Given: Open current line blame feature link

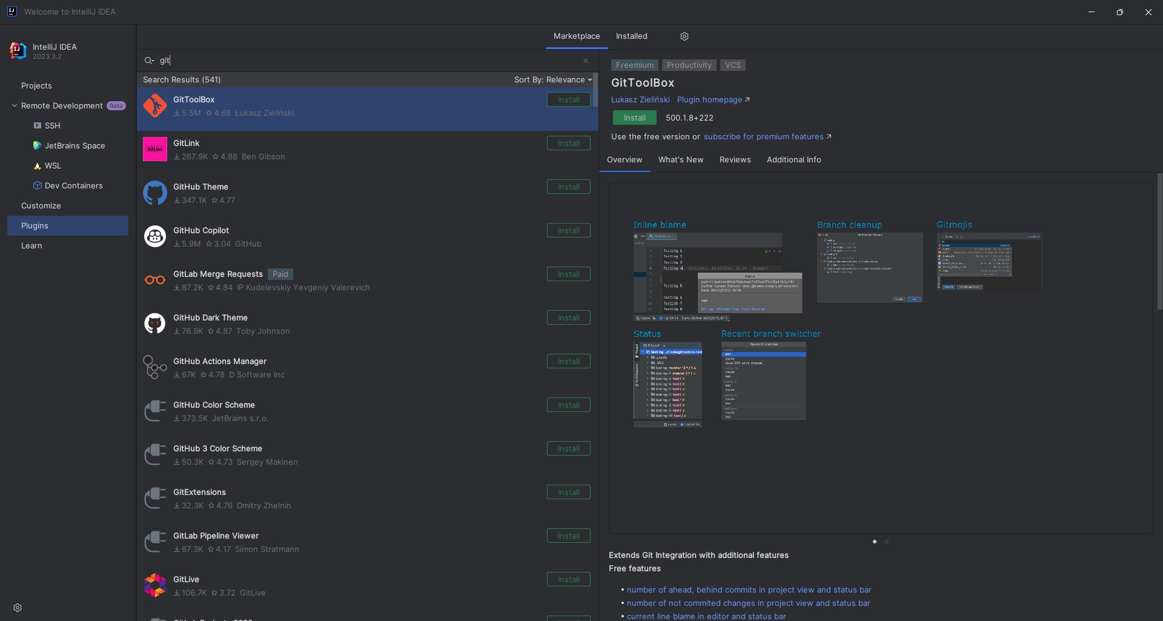Looking at the screenshot, I should pos(706,617).
